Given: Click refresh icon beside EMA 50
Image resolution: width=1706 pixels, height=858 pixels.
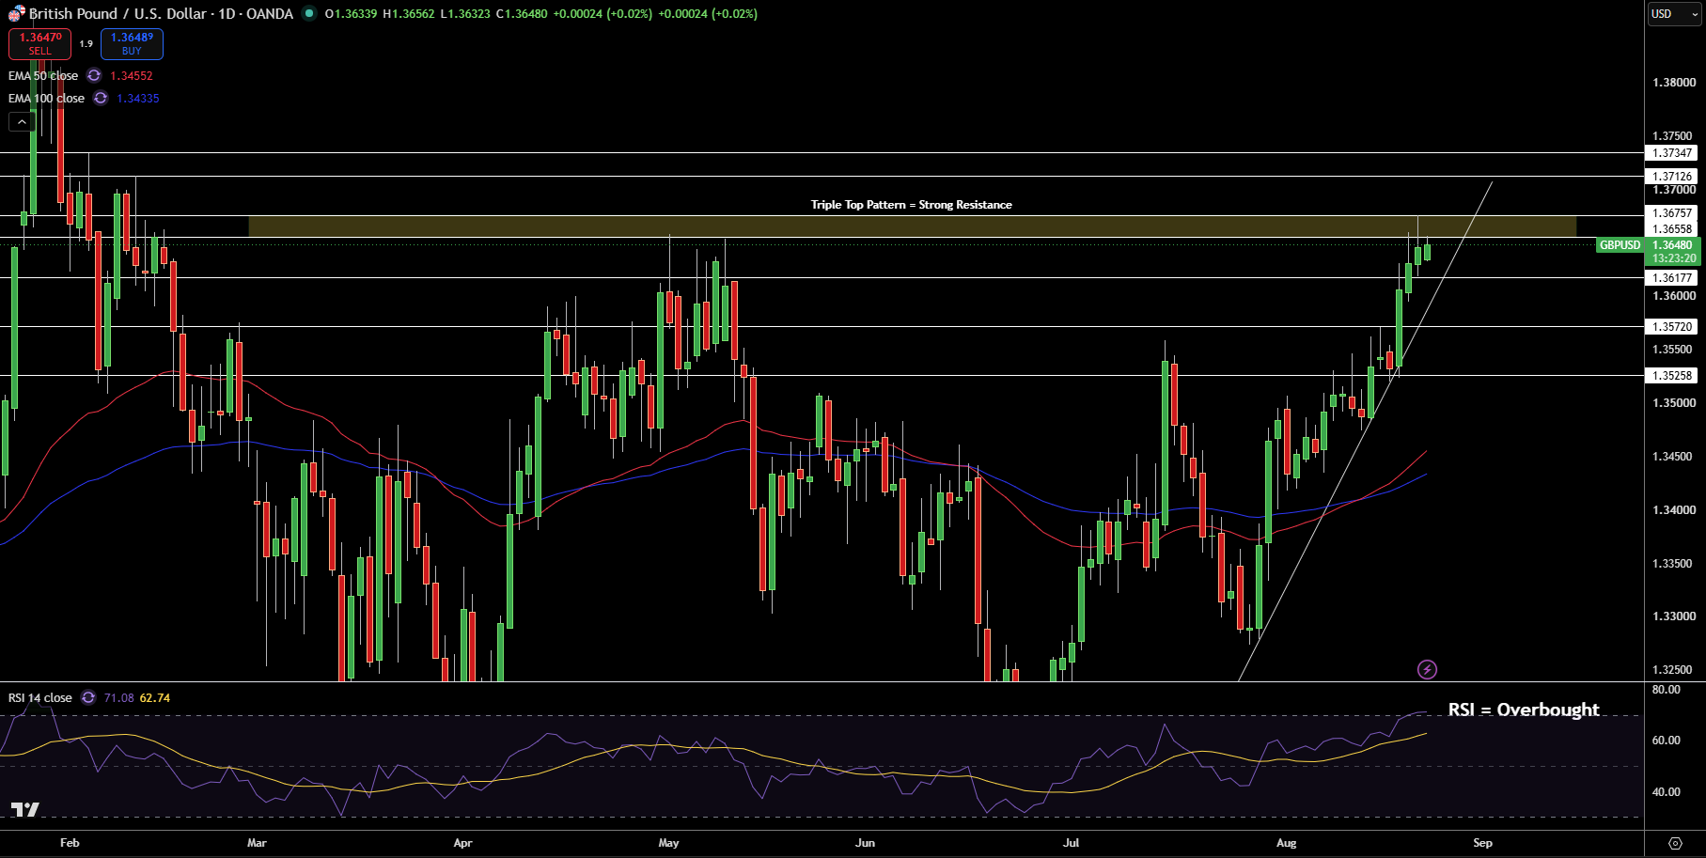Looking at the screenshot, I should (x=94, y=76).
